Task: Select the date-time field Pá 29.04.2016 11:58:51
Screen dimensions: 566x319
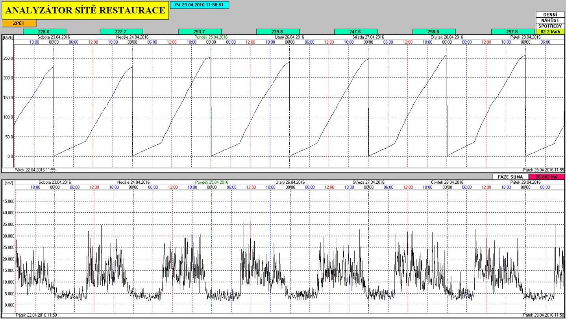Action: pos(199,5)
